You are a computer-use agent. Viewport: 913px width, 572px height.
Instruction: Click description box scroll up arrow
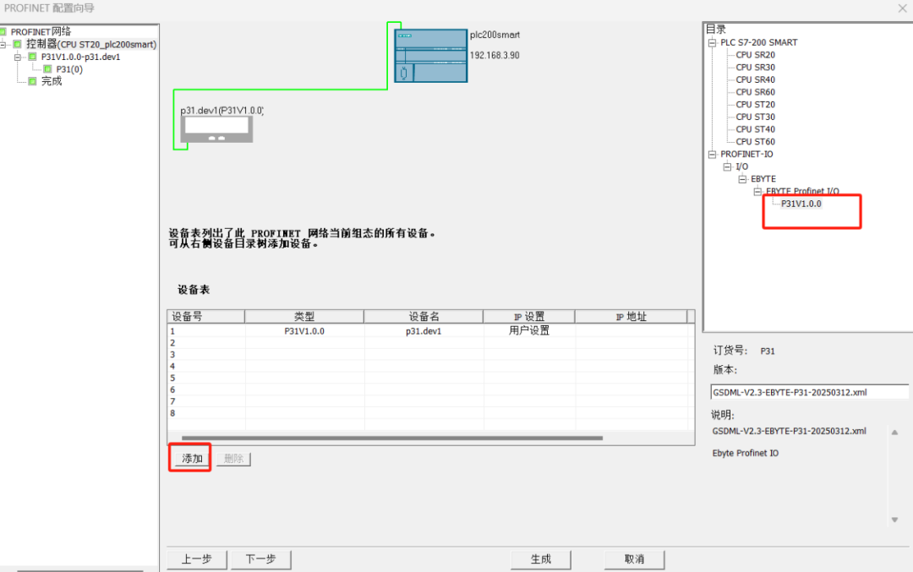[895, 433]
